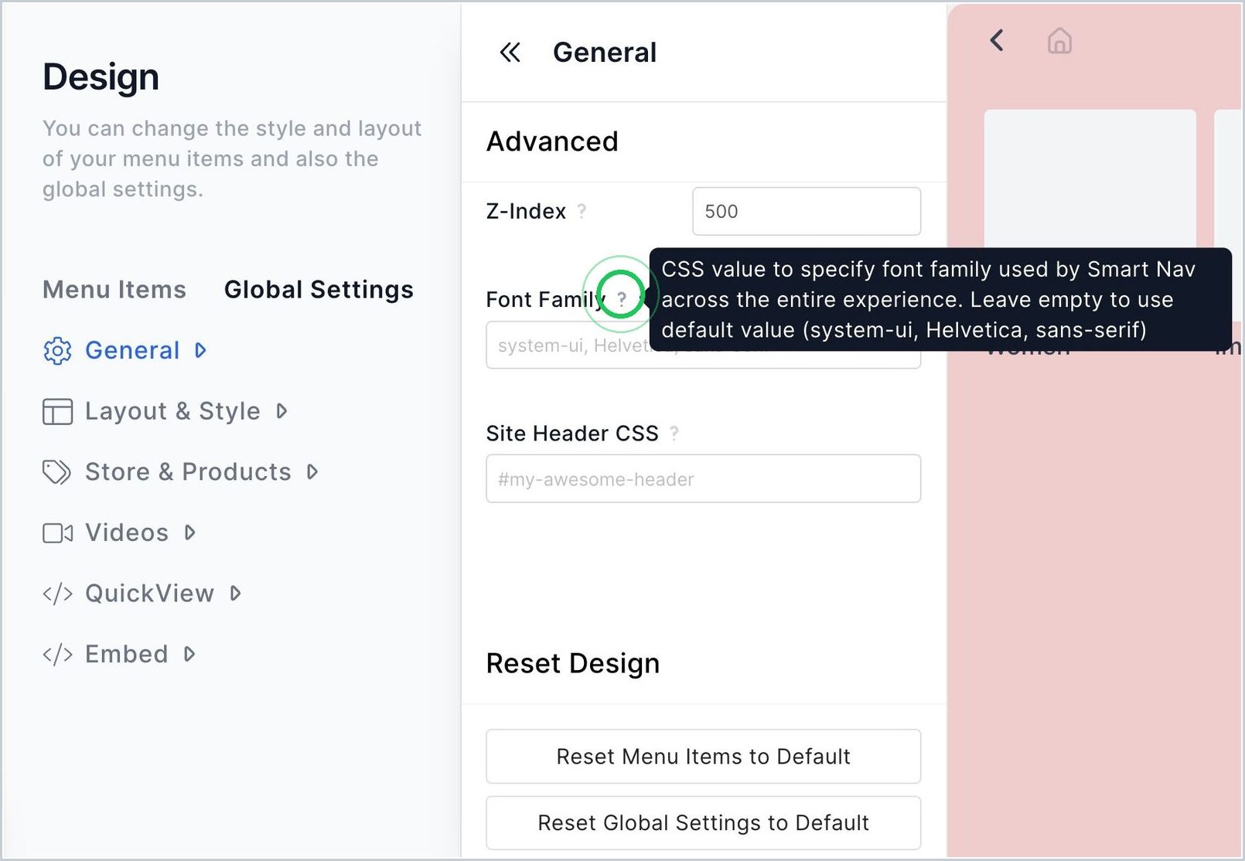This screenshot has height=861, width=1245.
Task: Focus the Z-Index input field
Action: 807,211
